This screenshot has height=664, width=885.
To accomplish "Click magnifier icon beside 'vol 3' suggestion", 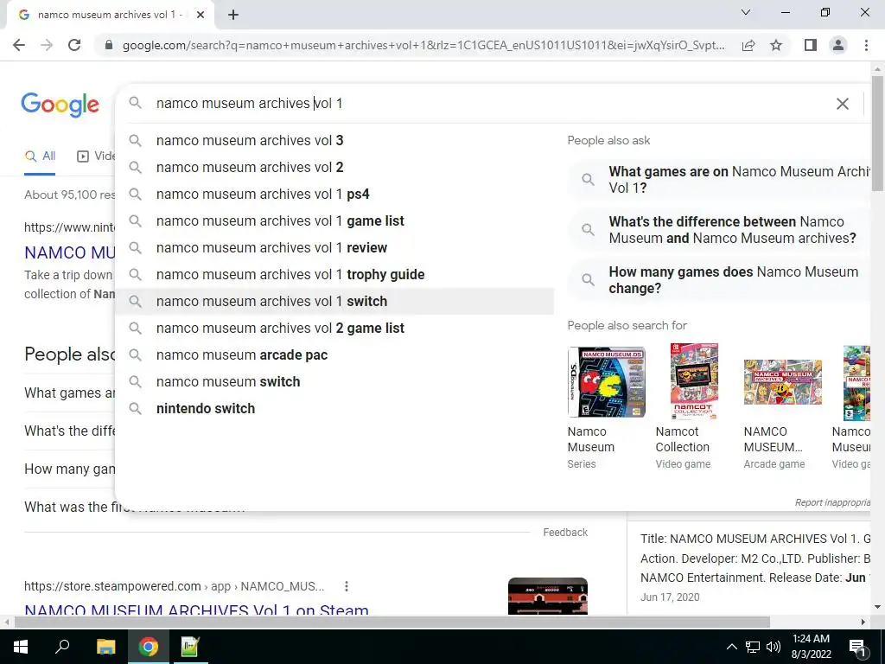I will click(135, 141).
